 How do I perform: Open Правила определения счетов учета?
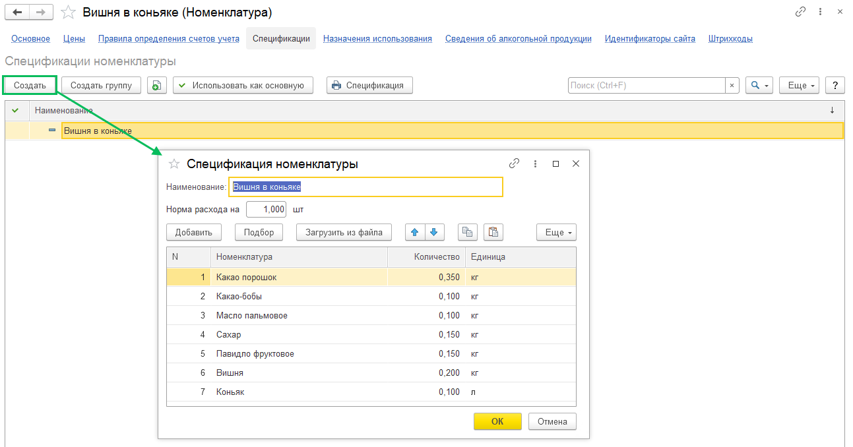pos(169,39)
